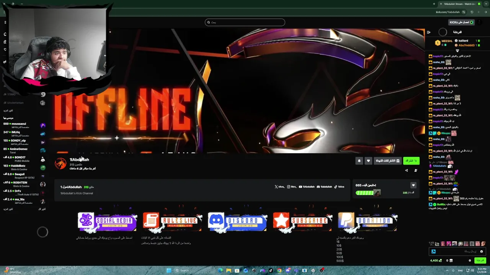Open the chat emoji picker icon
The image size is (490, 275).
coord(482,251)
